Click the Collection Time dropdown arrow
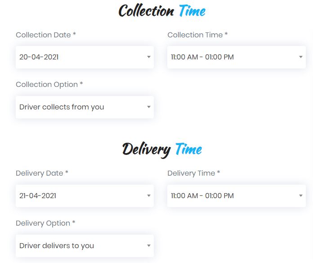The image size is (313, 263). pos(300,57)
